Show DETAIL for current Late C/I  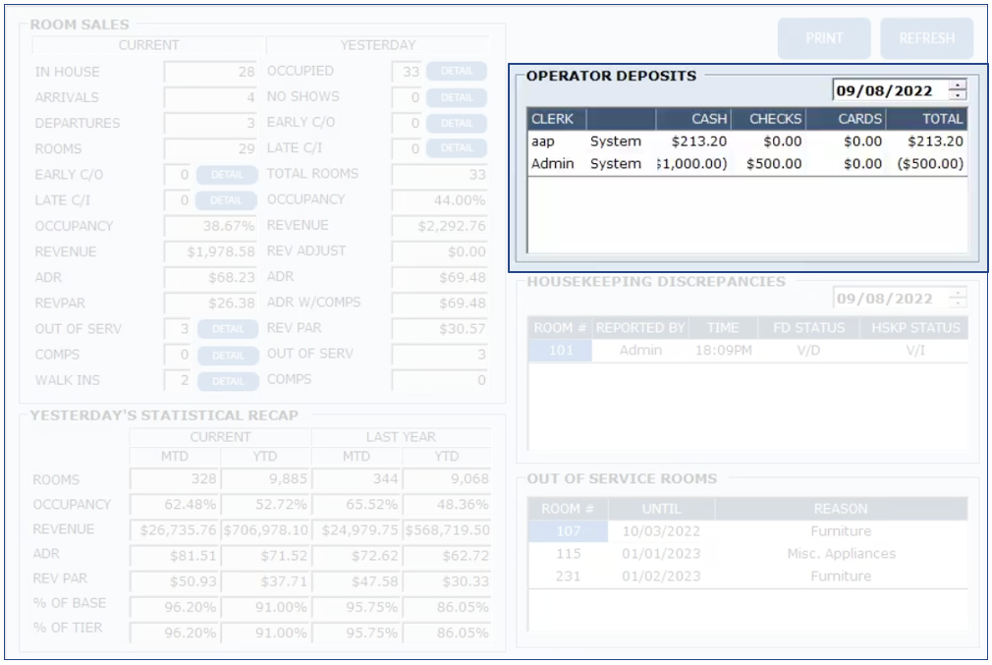(225, 200)
